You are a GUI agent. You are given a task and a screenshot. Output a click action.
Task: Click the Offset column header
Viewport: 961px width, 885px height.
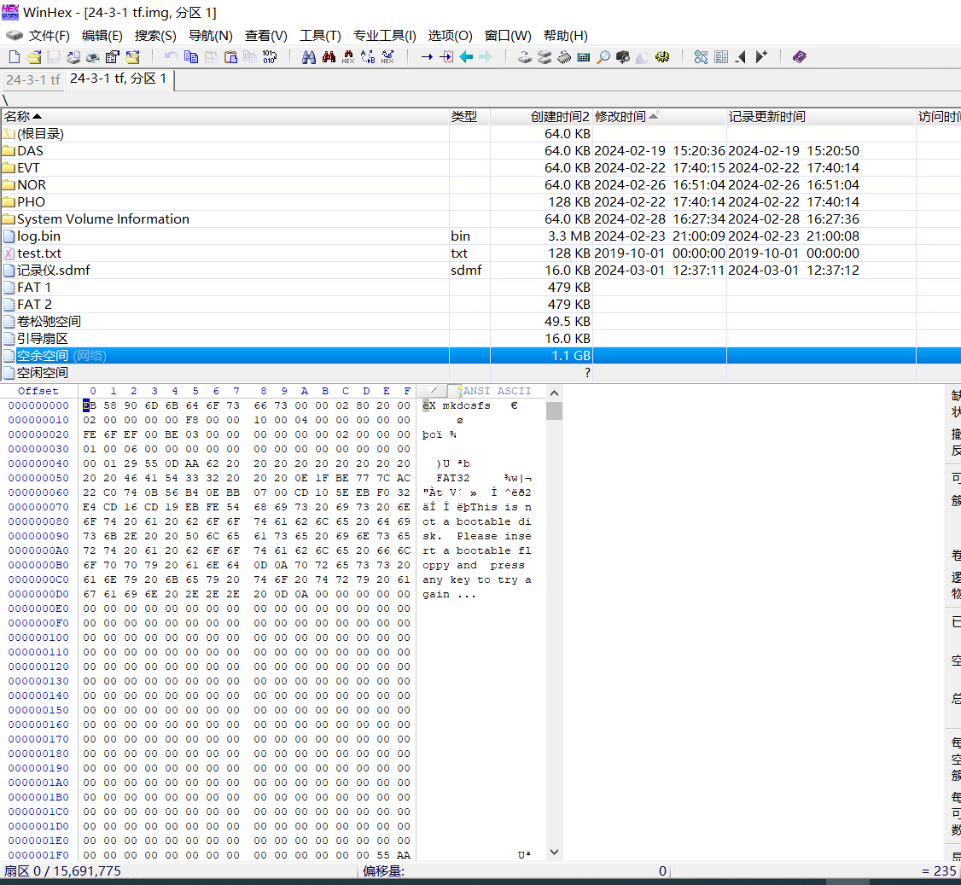click(38, 391)
